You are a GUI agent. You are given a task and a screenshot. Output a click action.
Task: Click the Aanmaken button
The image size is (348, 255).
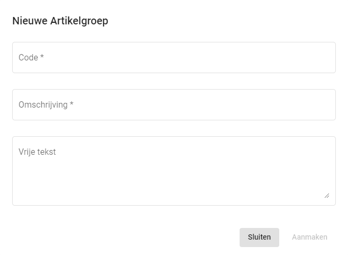click(309, 237)
